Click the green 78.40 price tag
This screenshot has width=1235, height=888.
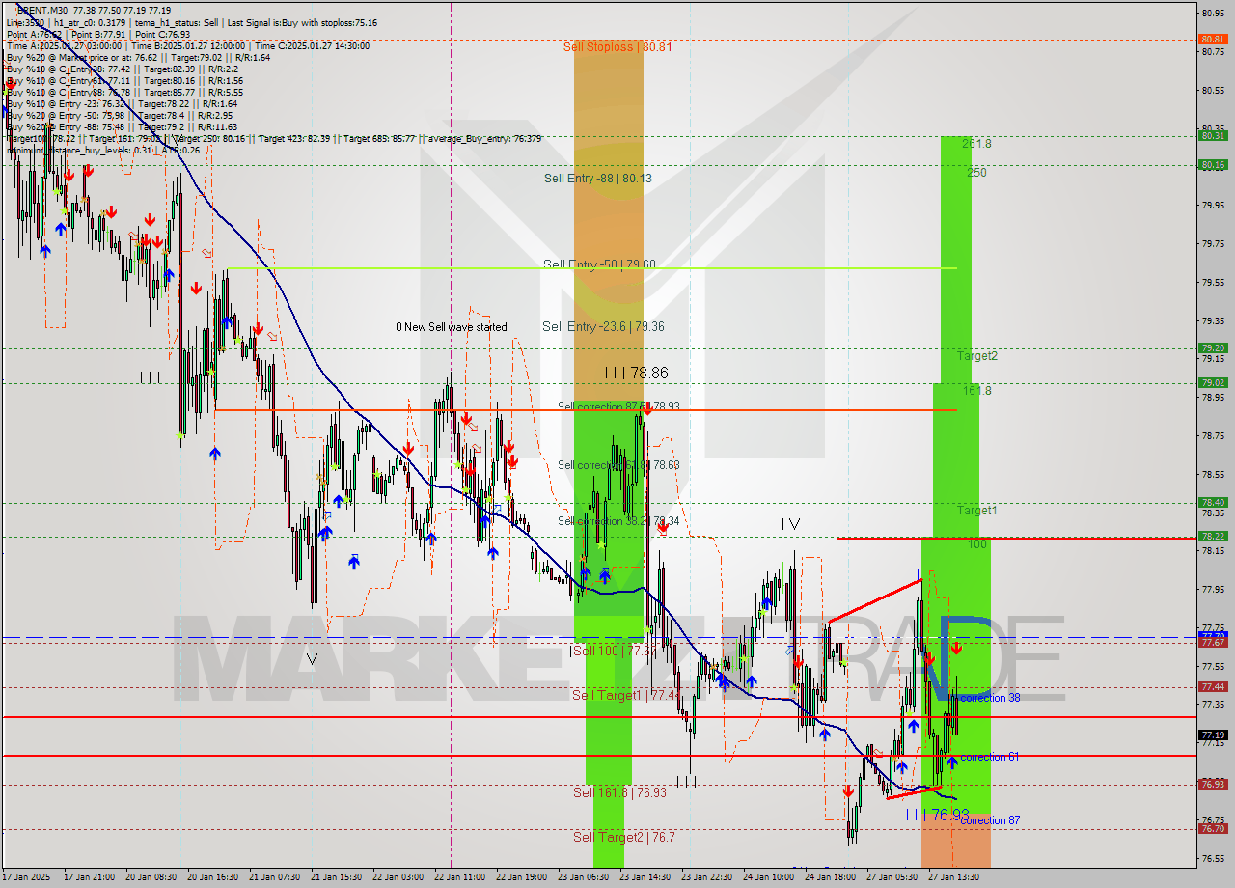coord(1213,502)
